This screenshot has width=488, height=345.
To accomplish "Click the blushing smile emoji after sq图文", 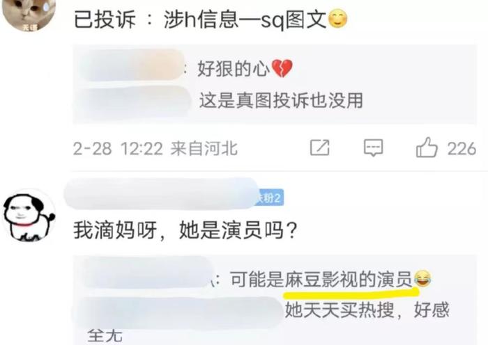I will (x=337, y=19).
